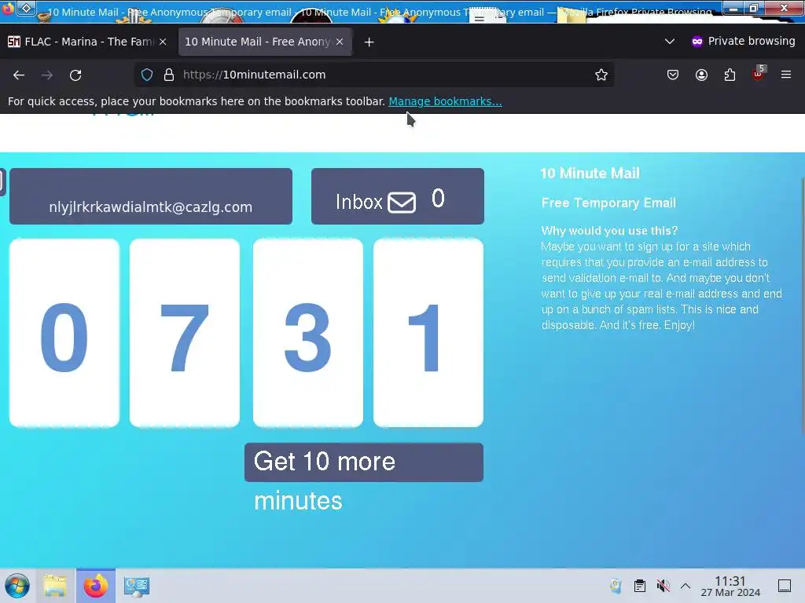Screen dimensions: 805x603
Task: Expand the list all tabs chevron
Action: click(670, 42)
